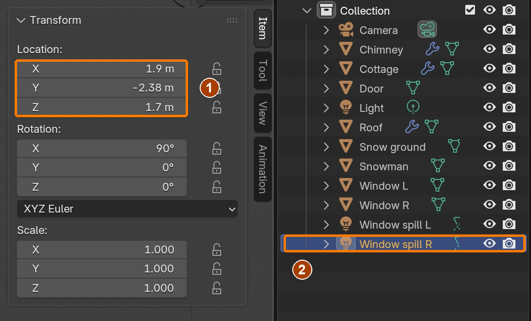Click the Location Z field showing 1.7 m
The height and width of the screenshot is (321, 531).
coord(102,107)
